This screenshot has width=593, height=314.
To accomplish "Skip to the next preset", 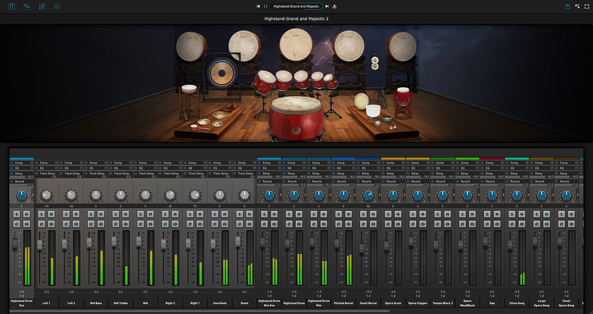I will pos(327,6).
